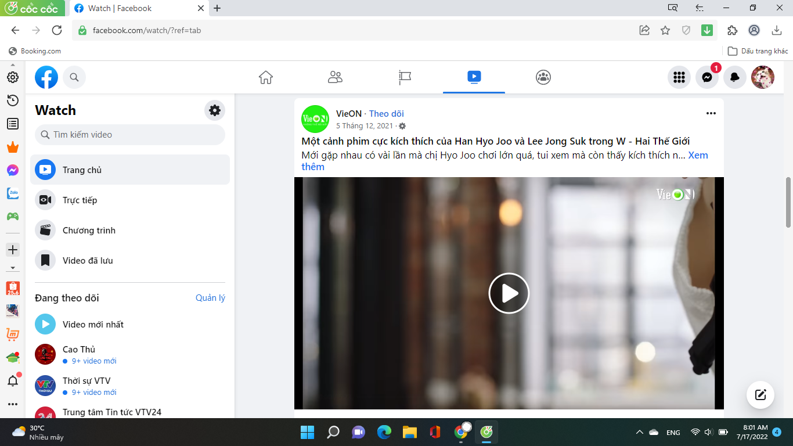Open Cốc Cốc browser icon on the taskbar
793x446 pixels.
coord(487,432)
